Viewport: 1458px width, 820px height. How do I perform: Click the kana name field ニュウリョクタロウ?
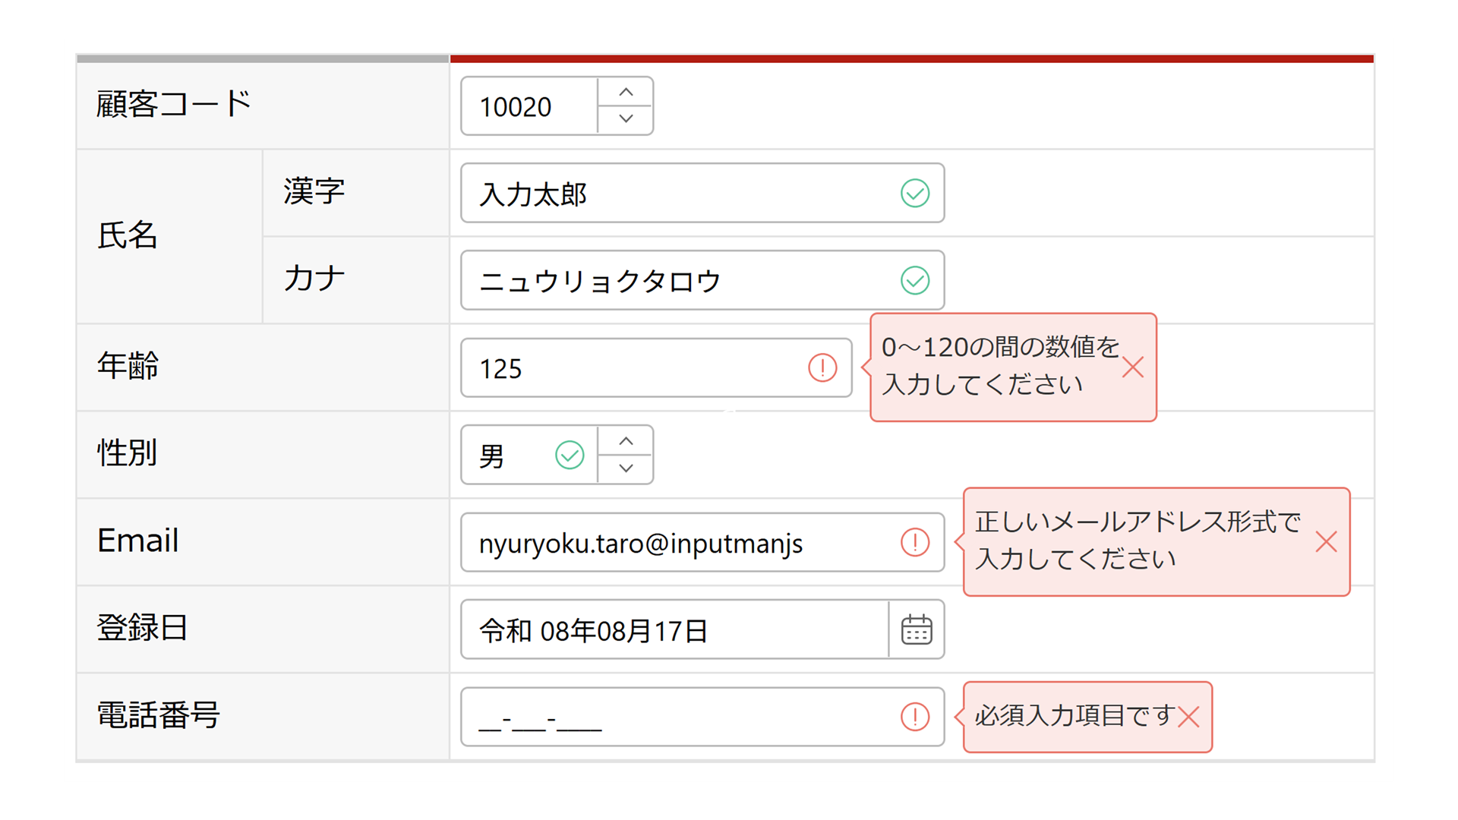point(702,280)
